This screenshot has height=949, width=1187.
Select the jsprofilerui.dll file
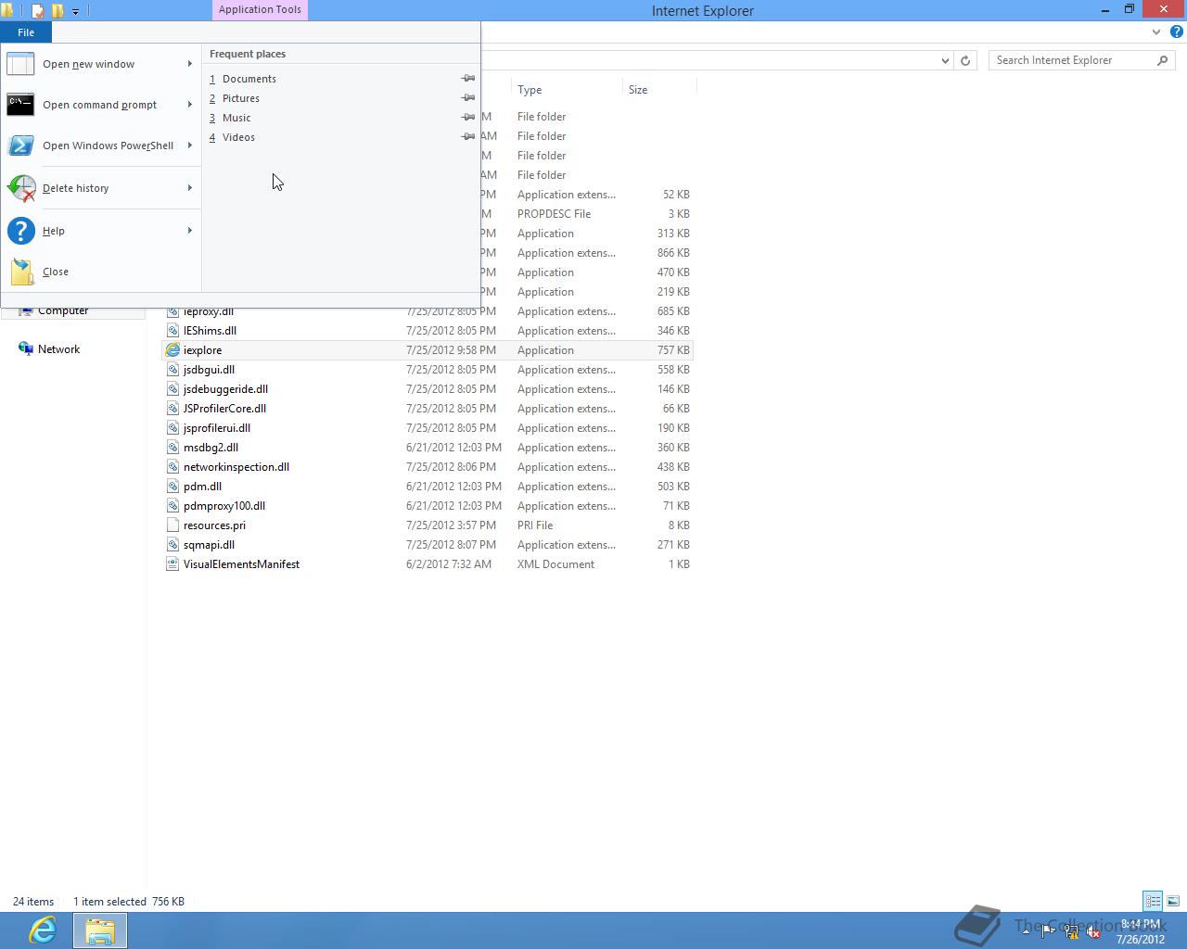pos(217,428)
